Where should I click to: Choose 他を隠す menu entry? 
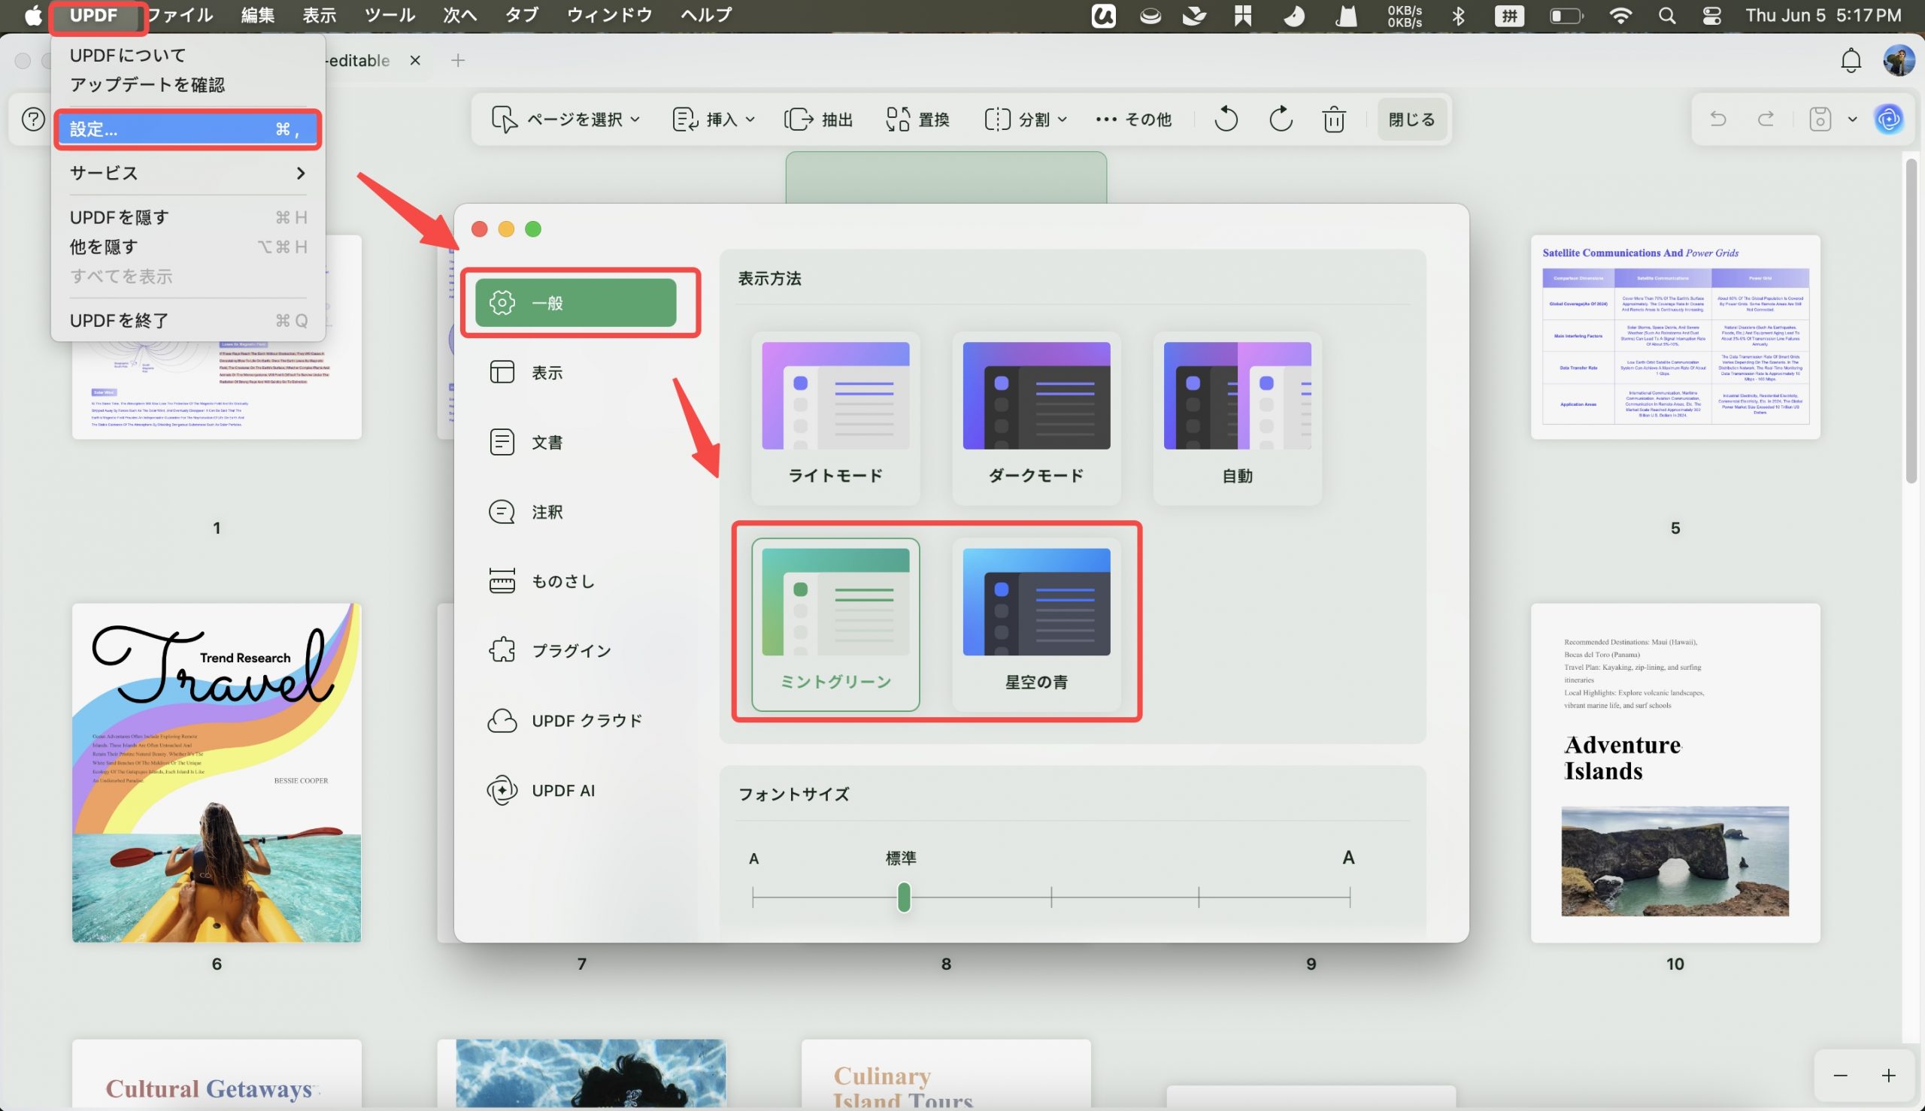(187, 247)
